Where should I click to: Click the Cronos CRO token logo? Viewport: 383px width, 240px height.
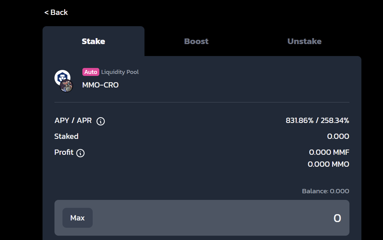tap(62, 77)
